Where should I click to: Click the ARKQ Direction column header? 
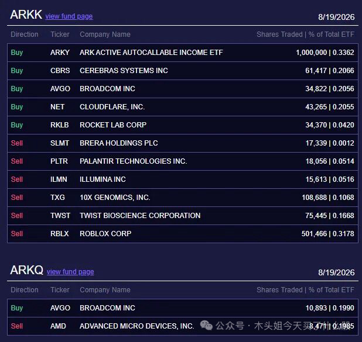tap(25, 290)
